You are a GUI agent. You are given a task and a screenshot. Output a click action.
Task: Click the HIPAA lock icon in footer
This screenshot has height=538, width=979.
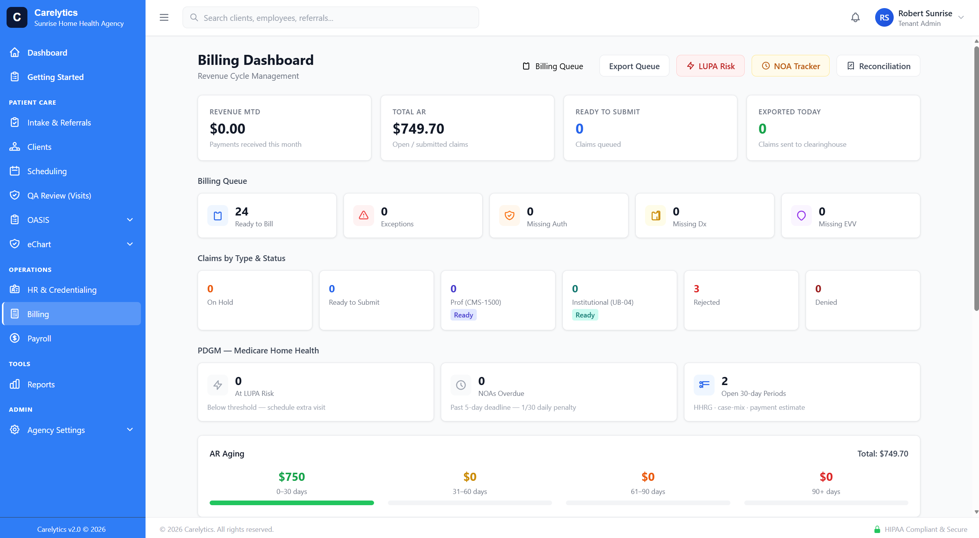pos(877,529)
